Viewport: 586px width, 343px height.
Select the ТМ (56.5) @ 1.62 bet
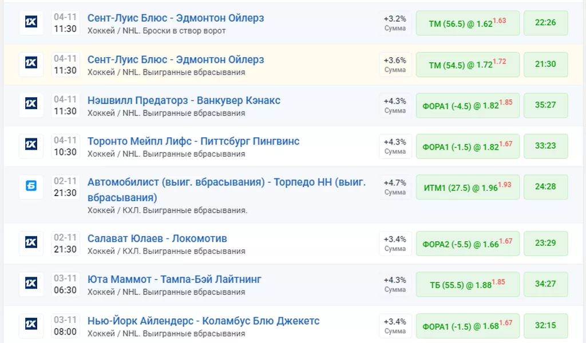[468, 23]
